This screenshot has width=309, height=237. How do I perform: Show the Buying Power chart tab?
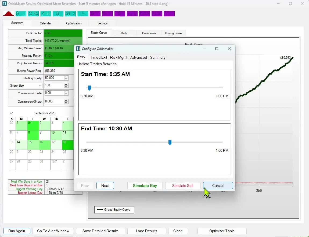click(x=174, y=33)
